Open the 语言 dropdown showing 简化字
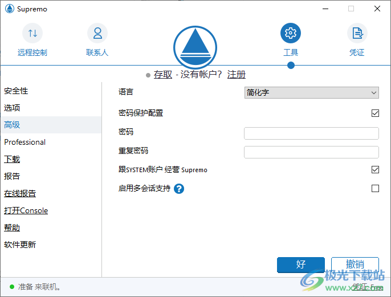 [311, 92]
